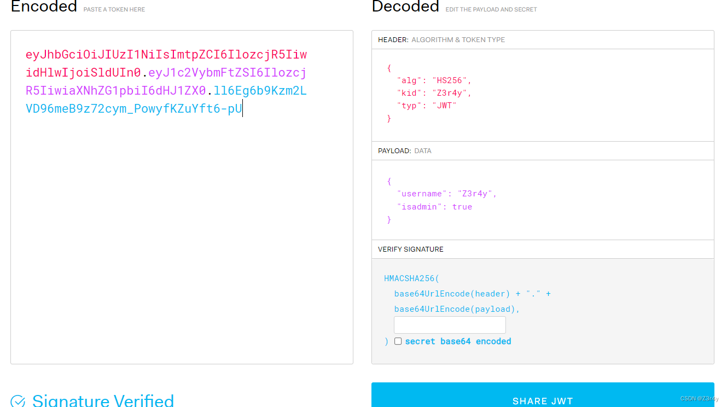Click the Encoded panel heading
Screen dimensions: 727x407
44,7
